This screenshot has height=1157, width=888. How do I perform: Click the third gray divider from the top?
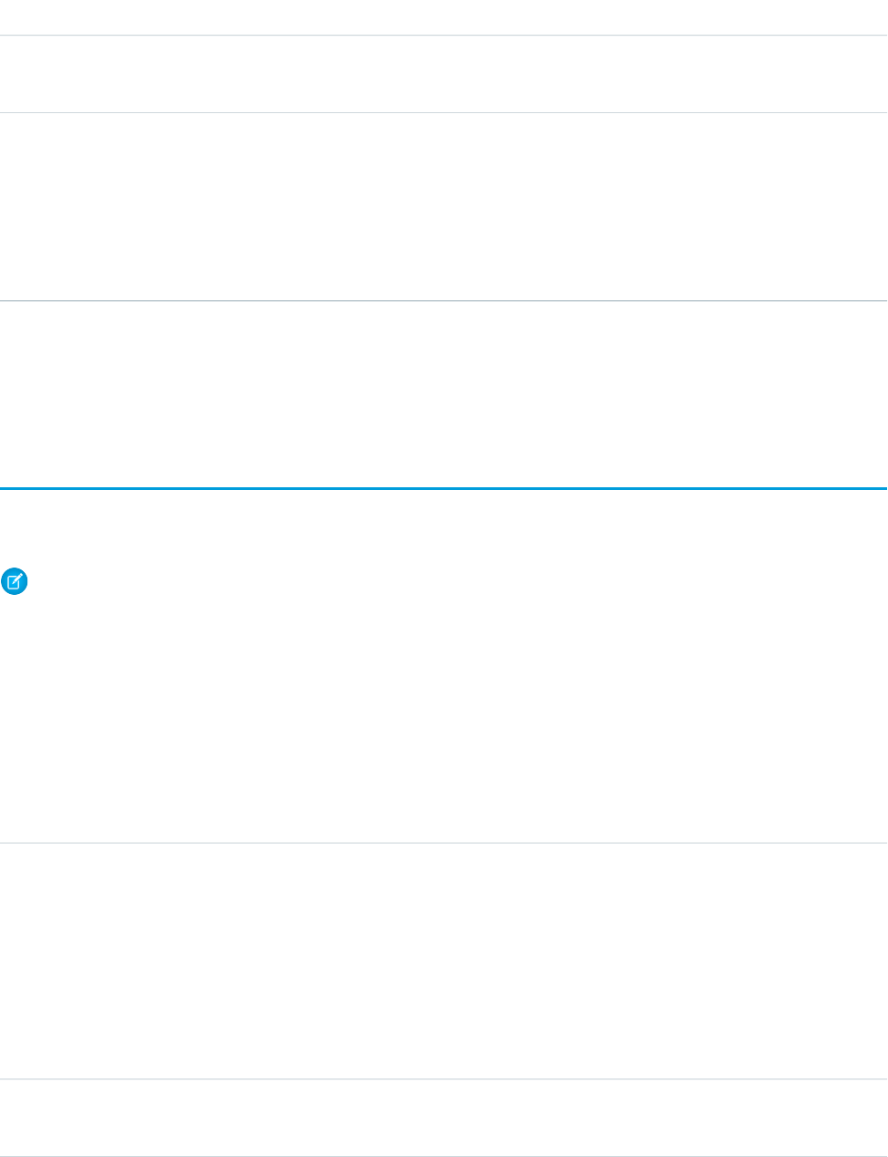pos(444,301)
